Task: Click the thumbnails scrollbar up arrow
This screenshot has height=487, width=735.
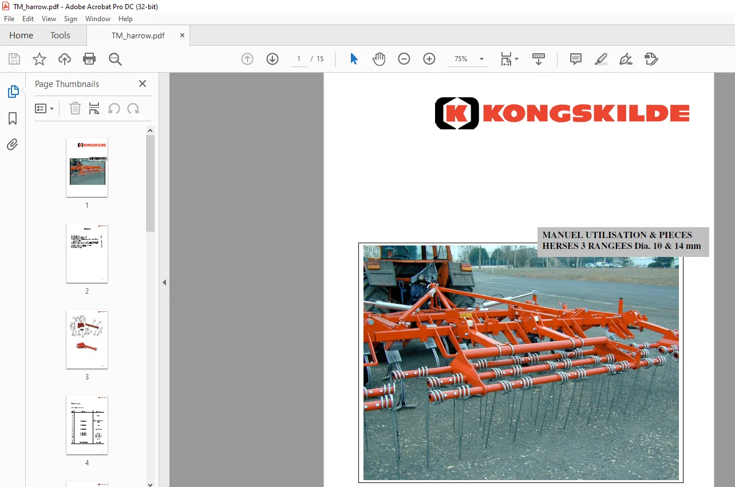Action: point(151,130)
